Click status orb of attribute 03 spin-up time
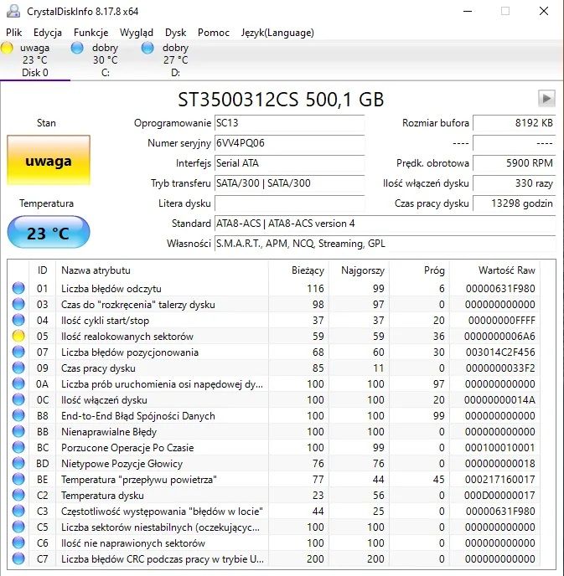This screenshot has width=564, height=576. [18, 304]
